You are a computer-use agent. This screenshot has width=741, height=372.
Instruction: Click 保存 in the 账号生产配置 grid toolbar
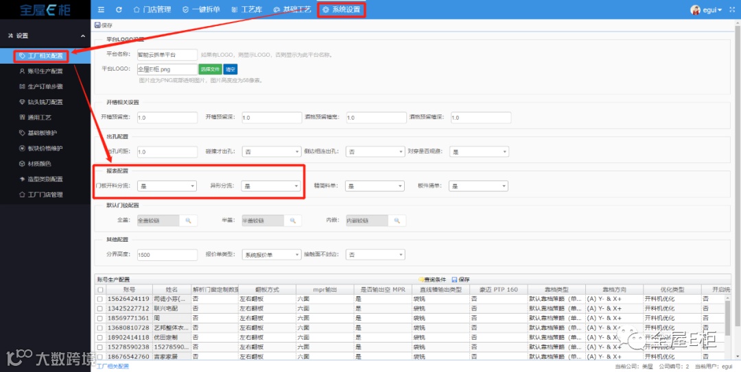pyautogui.click(x=461, y=280)
